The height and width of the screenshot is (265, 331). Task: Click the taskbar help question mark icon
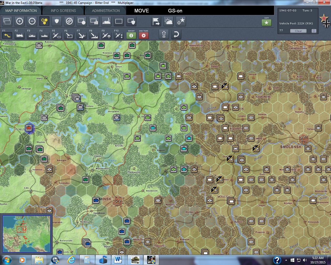click(277, 260)
